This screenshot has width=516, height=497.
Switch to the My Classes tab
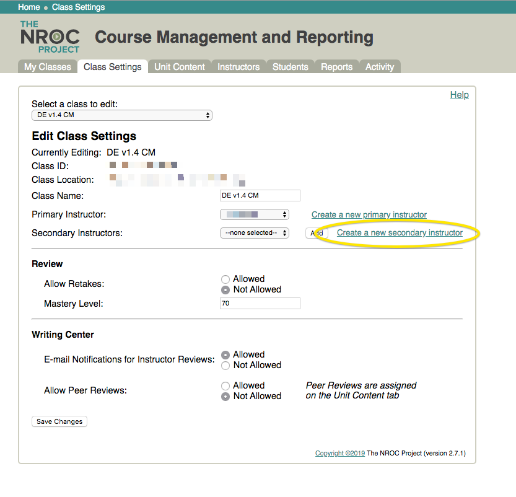[47, 67]
